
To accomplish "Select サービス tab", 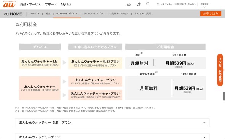I will pyautogui.click(x=35, y=14).
